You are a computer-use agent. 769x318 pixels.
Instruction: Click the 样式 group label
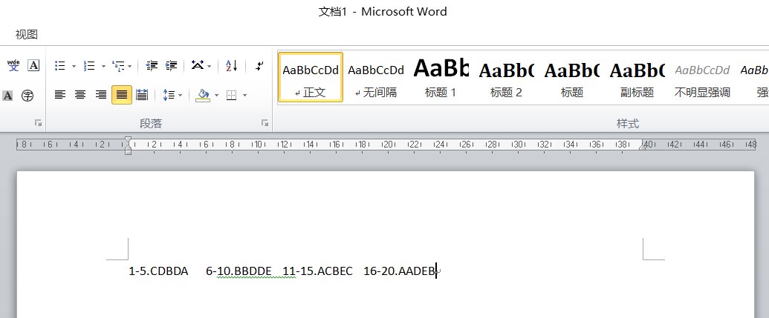pos(628,124)
